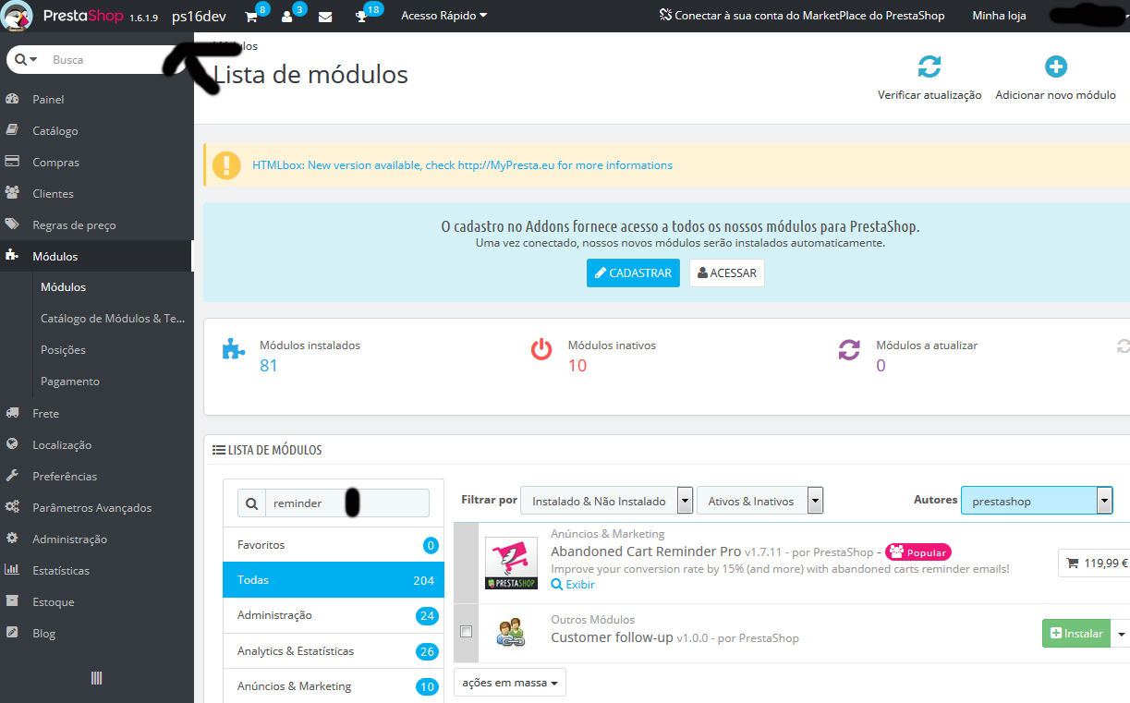
Task: Click the Módulos inativos power icon
Action: coord(541,350)
